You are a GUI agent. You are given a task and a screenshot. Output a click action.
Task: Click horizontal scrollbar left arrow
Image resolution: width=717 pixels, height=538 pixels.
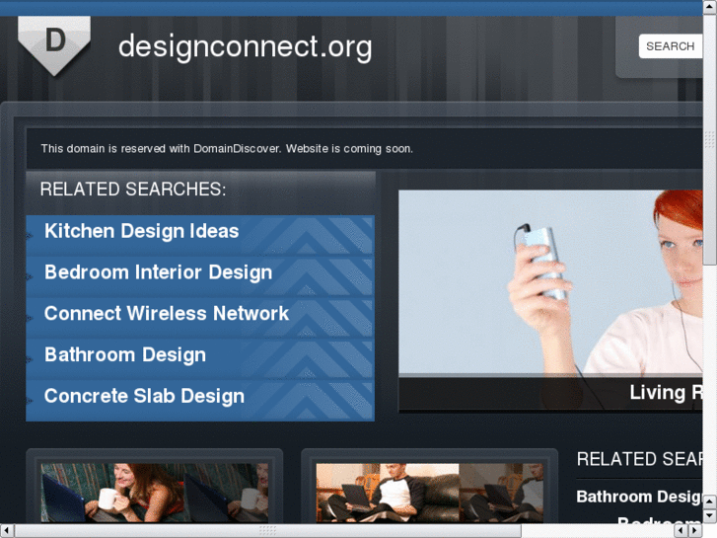point(6,531)
